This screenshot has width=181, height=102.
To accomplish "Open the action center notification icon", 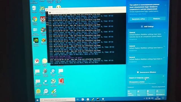I will 163,98.
